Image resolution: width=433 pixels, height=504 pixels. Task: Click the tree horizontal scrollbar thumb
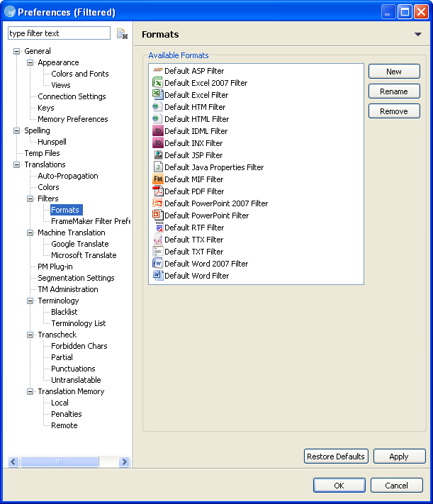point(60,462)
